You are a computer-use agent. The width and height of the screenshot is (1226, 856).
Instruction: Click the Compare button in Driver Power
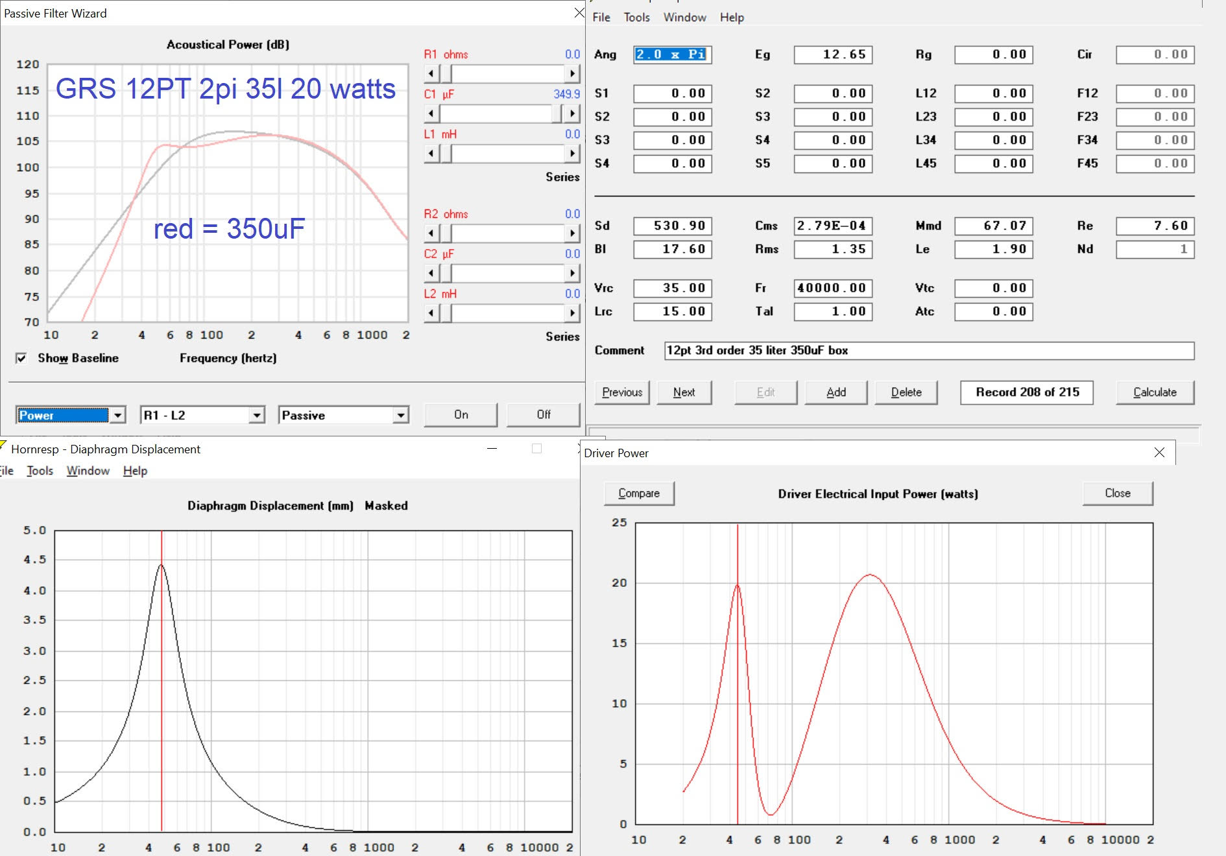click(x=639, y=493)
